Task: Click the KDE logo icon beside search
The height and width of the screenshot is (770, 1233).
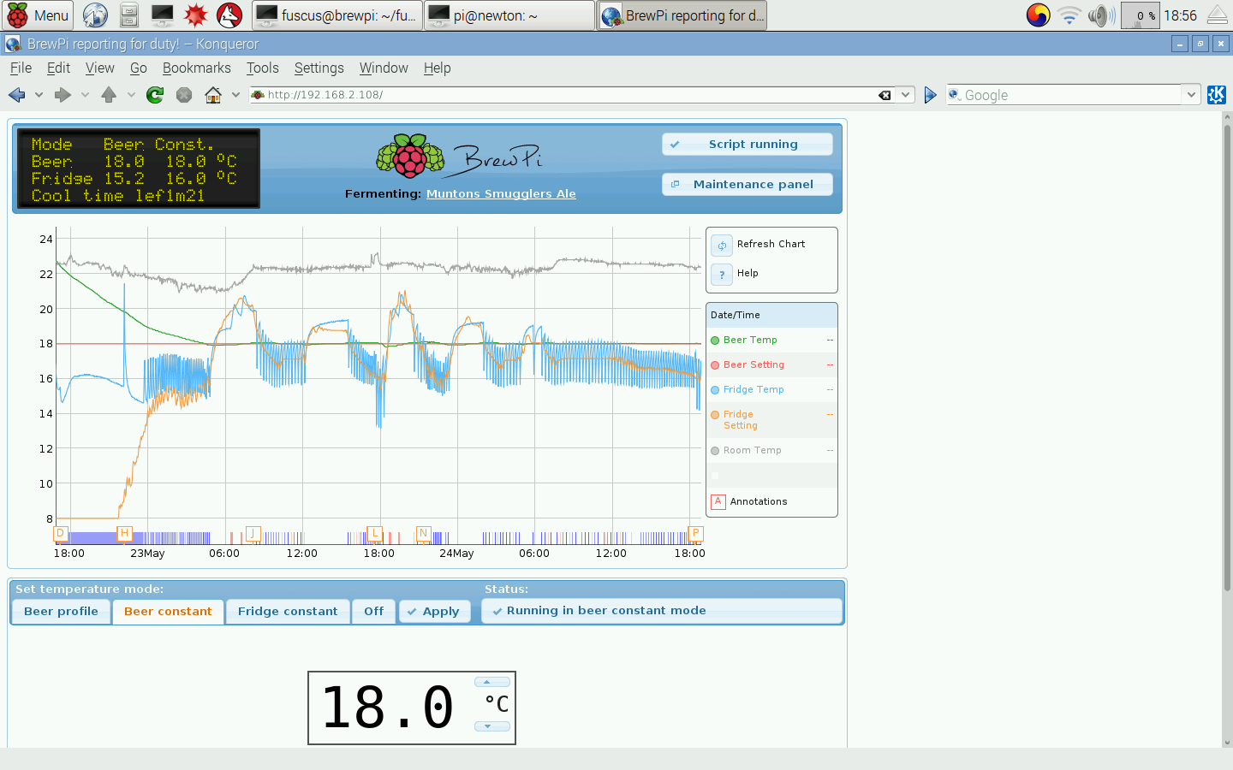Action: [1217, 95]
